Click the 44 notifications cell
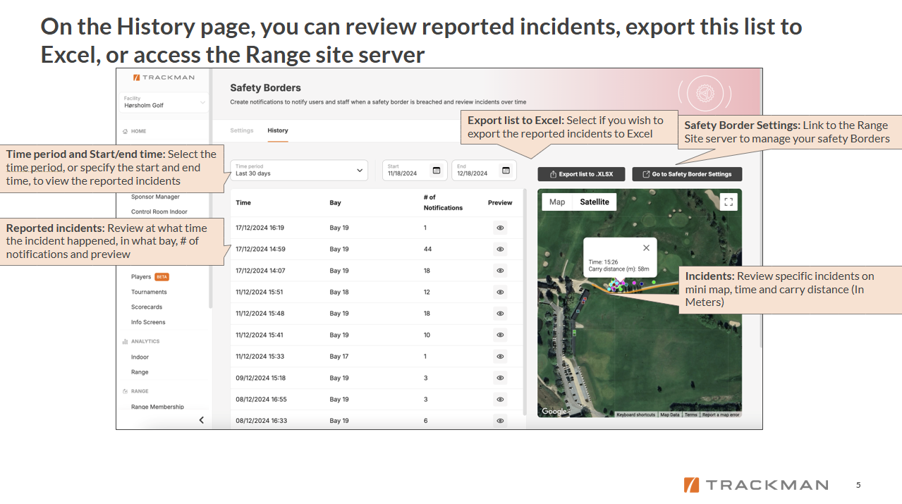This screenshot has height=504, width=902. (427, 249)
